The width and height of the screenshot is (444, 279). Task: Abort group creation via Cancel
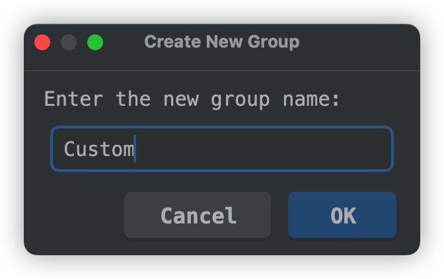click(x=198, y=215)
